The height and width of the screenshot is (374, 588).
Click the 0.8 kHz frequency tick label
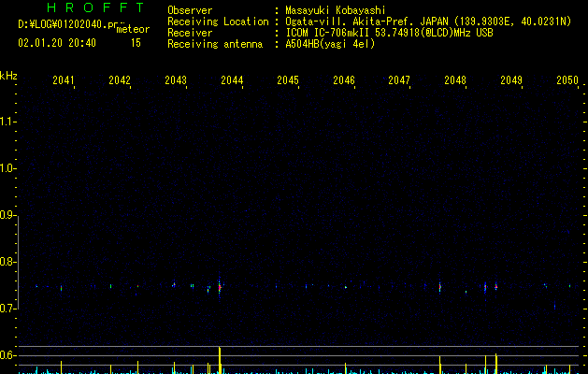click(x=7, y=262)
